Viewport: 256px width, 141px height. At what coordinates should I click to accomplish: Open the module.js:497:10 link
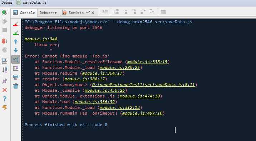point(142,113)
